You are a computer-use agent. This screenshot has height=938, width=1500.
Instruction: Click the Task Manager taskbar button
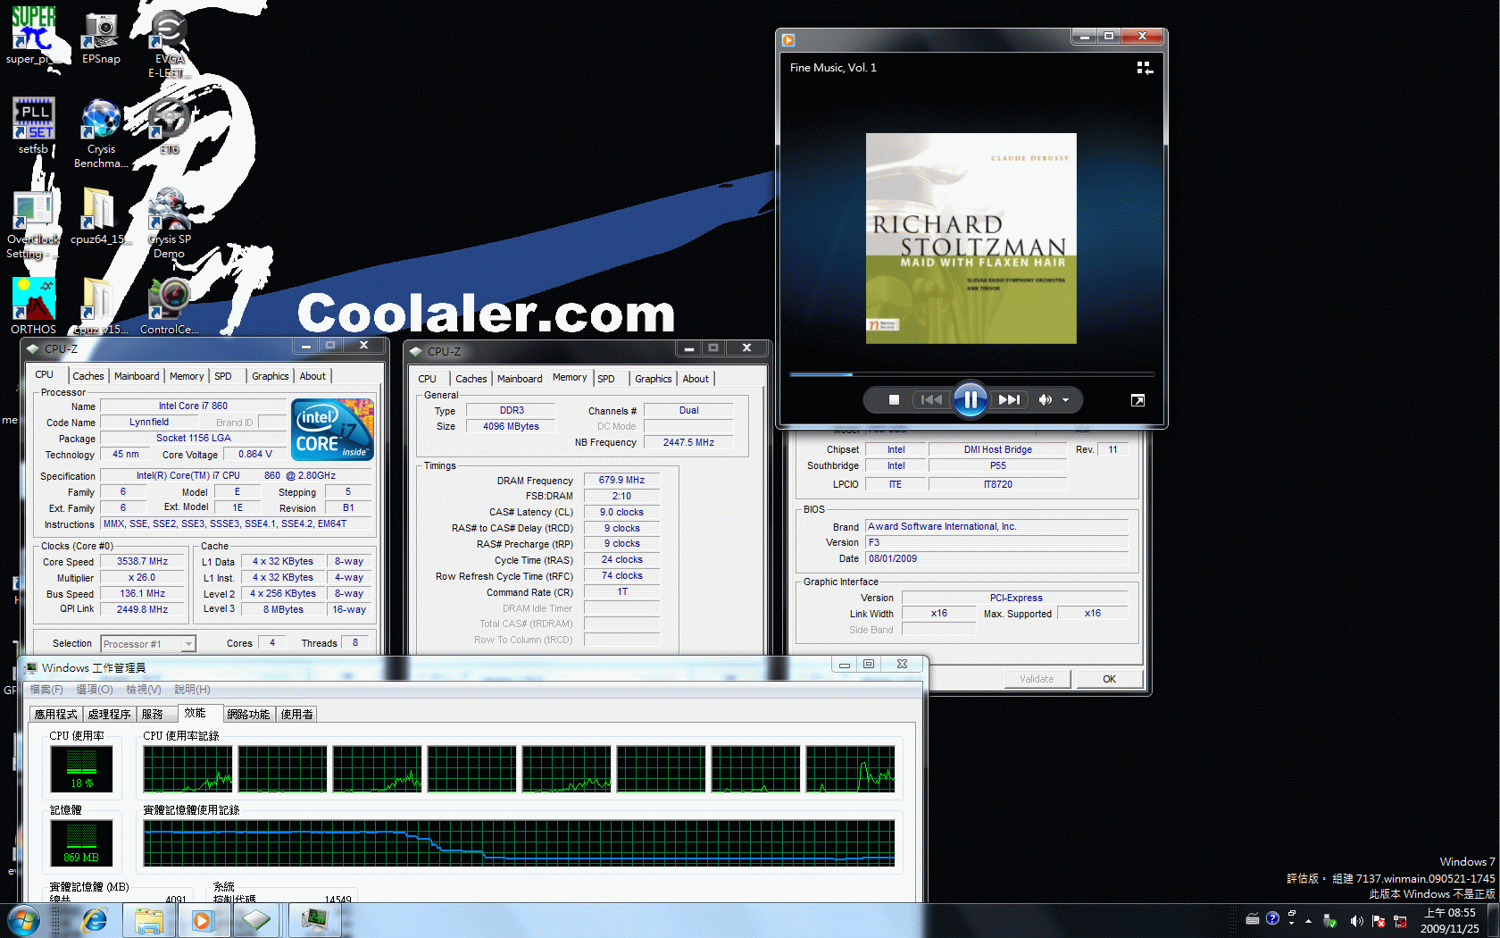[314, 920]
